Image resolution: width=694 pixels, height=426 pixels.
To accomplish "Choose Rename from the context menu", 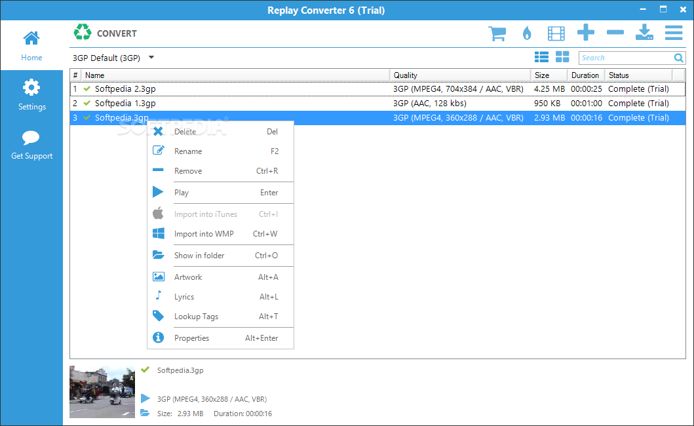I will tap(220, 151).
